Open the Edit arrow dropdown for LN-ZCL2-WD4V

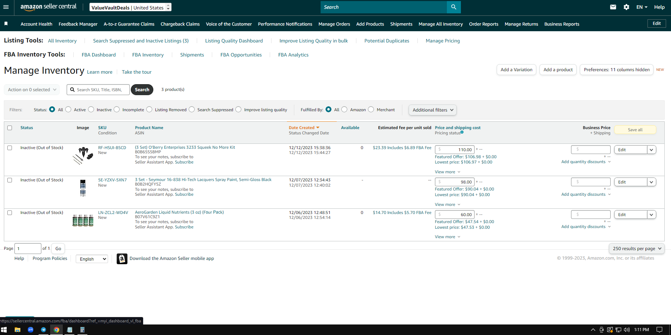[651, 215]
